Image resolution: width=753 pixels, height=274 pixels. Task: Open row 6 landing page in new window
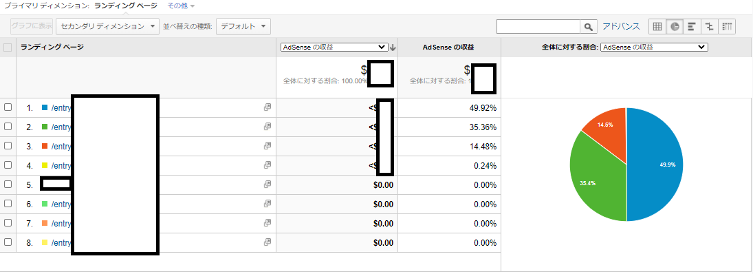coord(268,204)
